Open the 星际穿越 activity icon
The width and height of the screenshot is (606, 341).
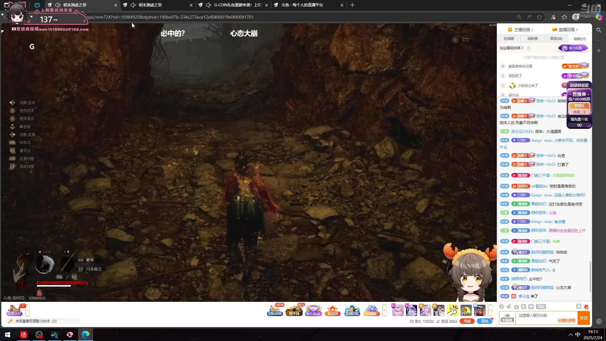[275, 310]
